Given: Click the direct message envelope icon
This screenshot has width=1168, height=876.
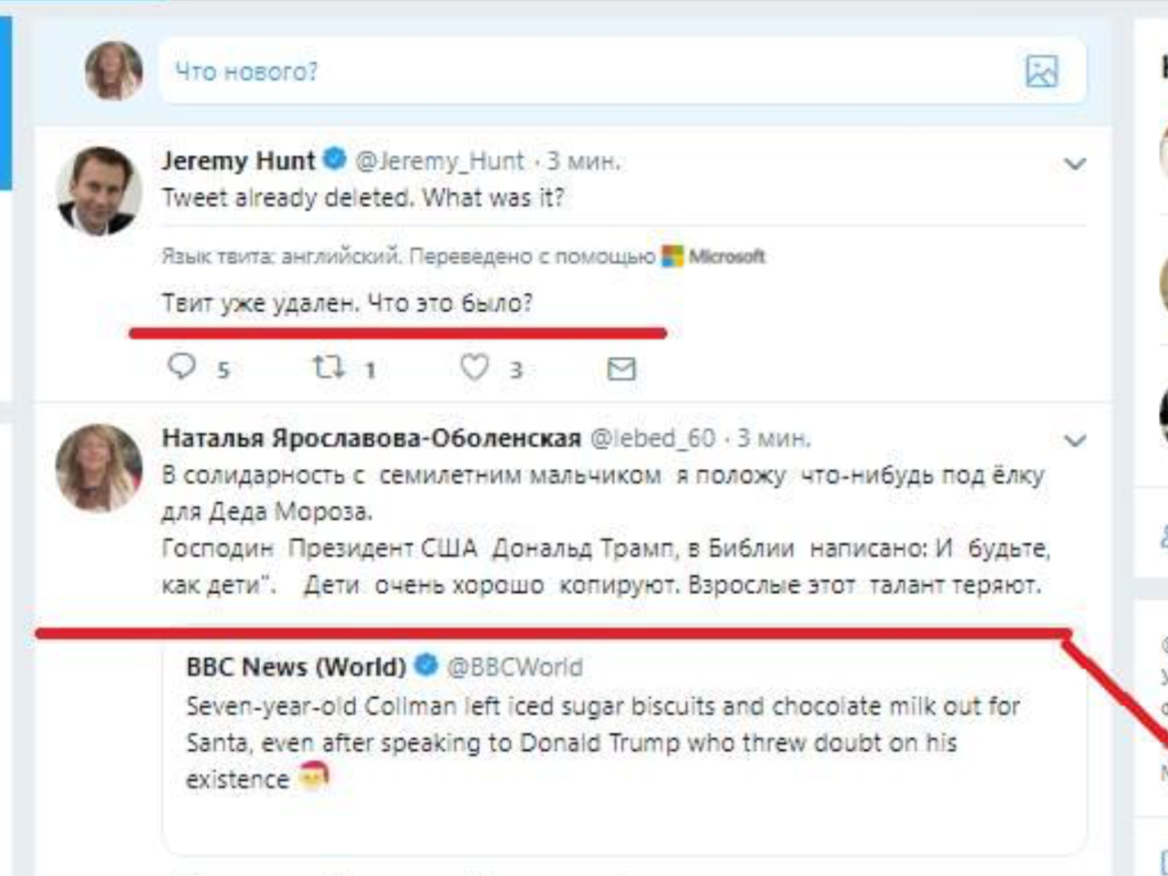Looking at the screenshot, I should pos(621,369).
